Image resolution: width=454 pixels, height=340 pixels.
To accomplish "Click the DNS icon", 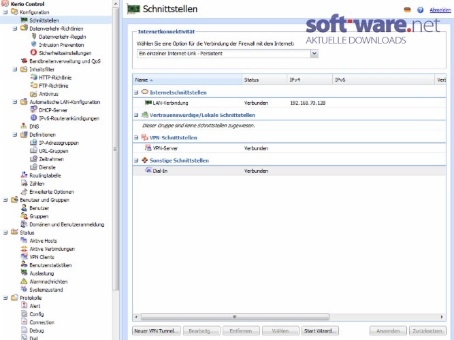I will point(24,126).
